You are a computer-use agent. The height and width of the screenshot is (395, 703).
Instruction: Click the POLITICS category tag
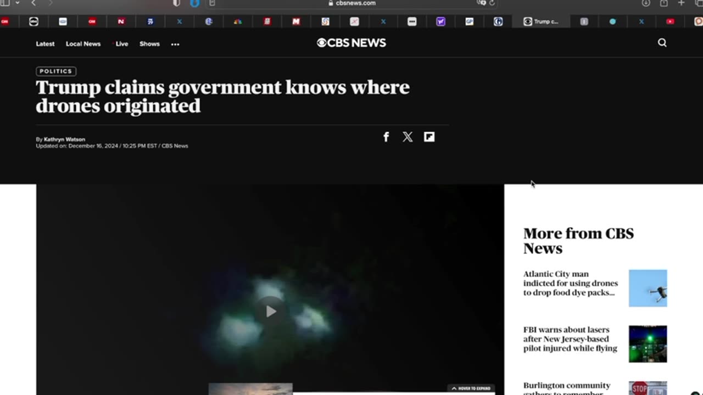(x=56, y=71)
